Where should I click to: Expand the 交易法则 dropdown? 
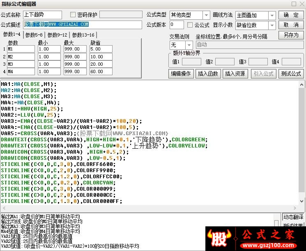click(189, 45)
